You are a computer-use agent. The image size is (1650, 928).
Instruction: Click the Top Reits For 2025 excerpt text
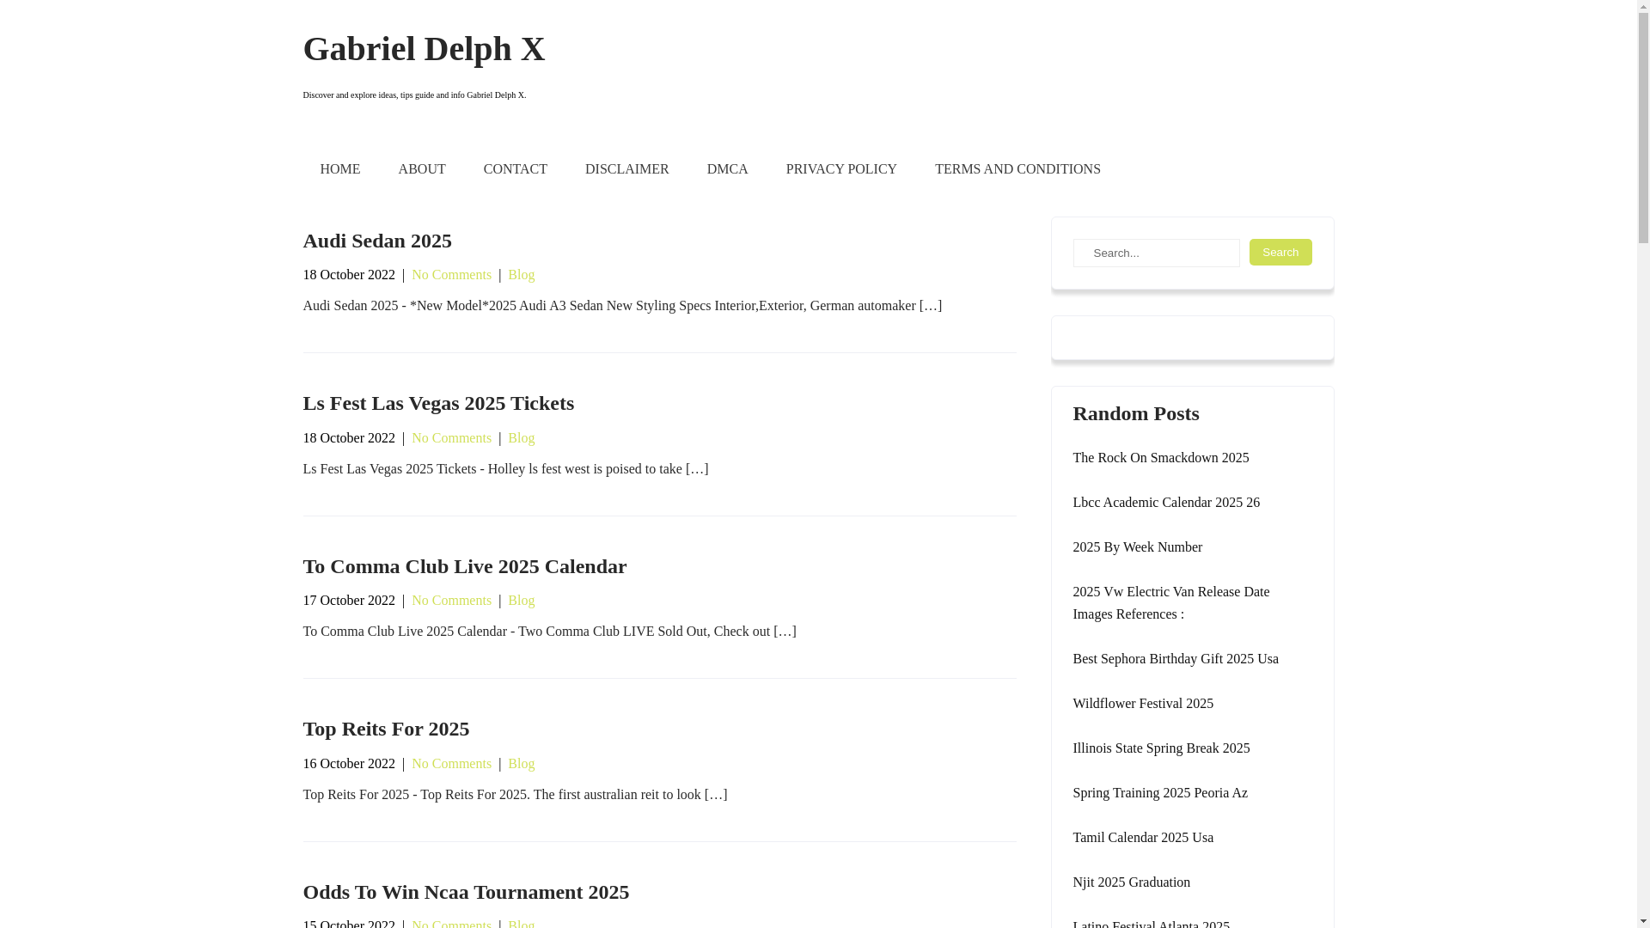tap(515, 795)
